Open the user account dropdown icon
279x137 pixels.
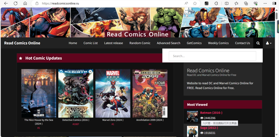269,43
